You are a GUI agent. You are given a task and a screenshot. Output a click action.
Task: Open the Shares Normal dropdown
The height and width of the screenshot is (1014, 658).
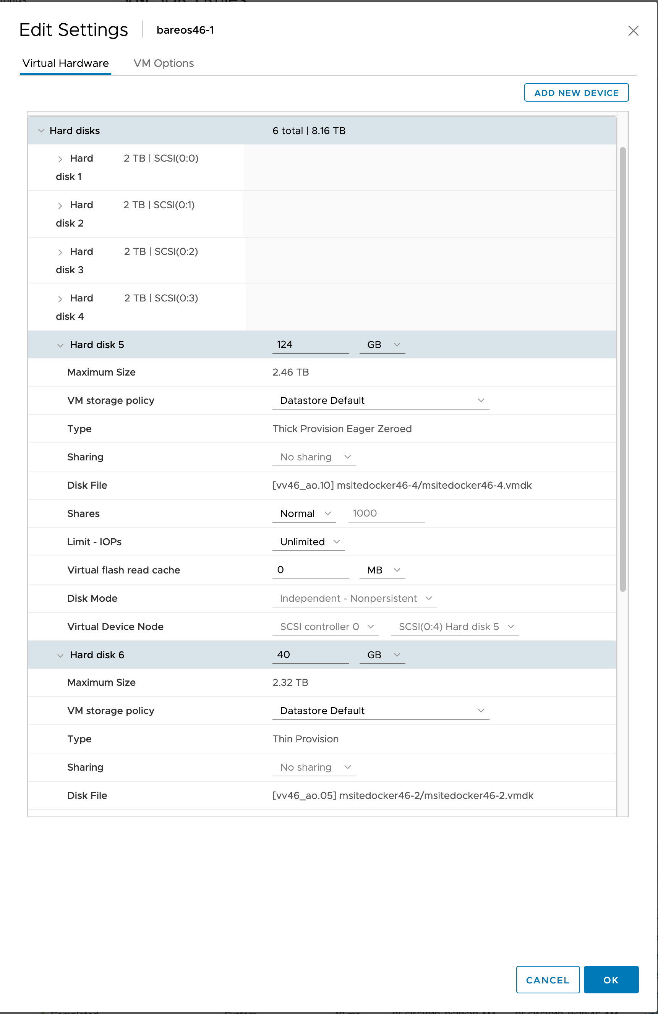305,514
